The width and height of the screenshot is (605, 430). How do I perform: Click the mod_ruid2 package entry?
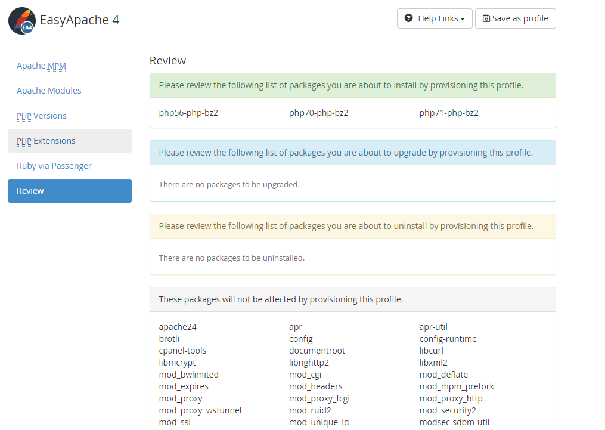pos(310,411)
